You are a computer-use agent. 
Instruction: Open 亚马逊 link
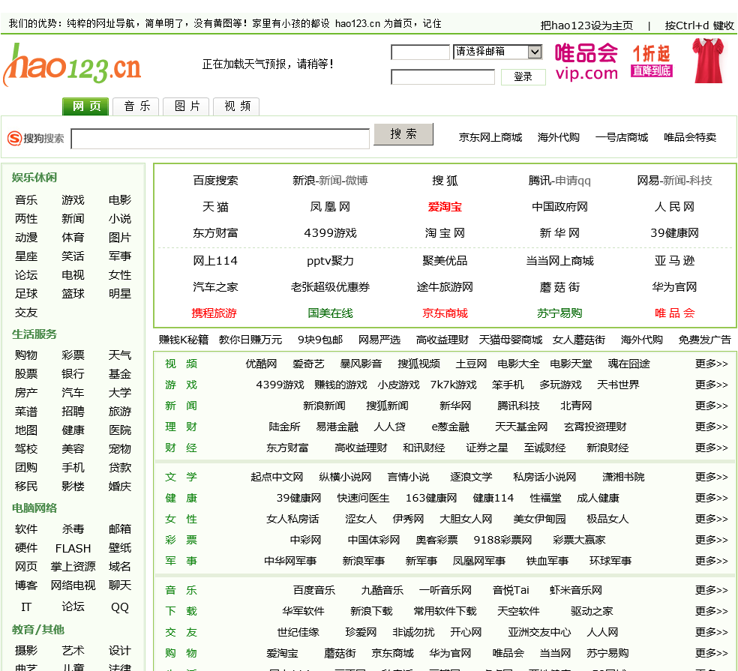coord(674,261)
